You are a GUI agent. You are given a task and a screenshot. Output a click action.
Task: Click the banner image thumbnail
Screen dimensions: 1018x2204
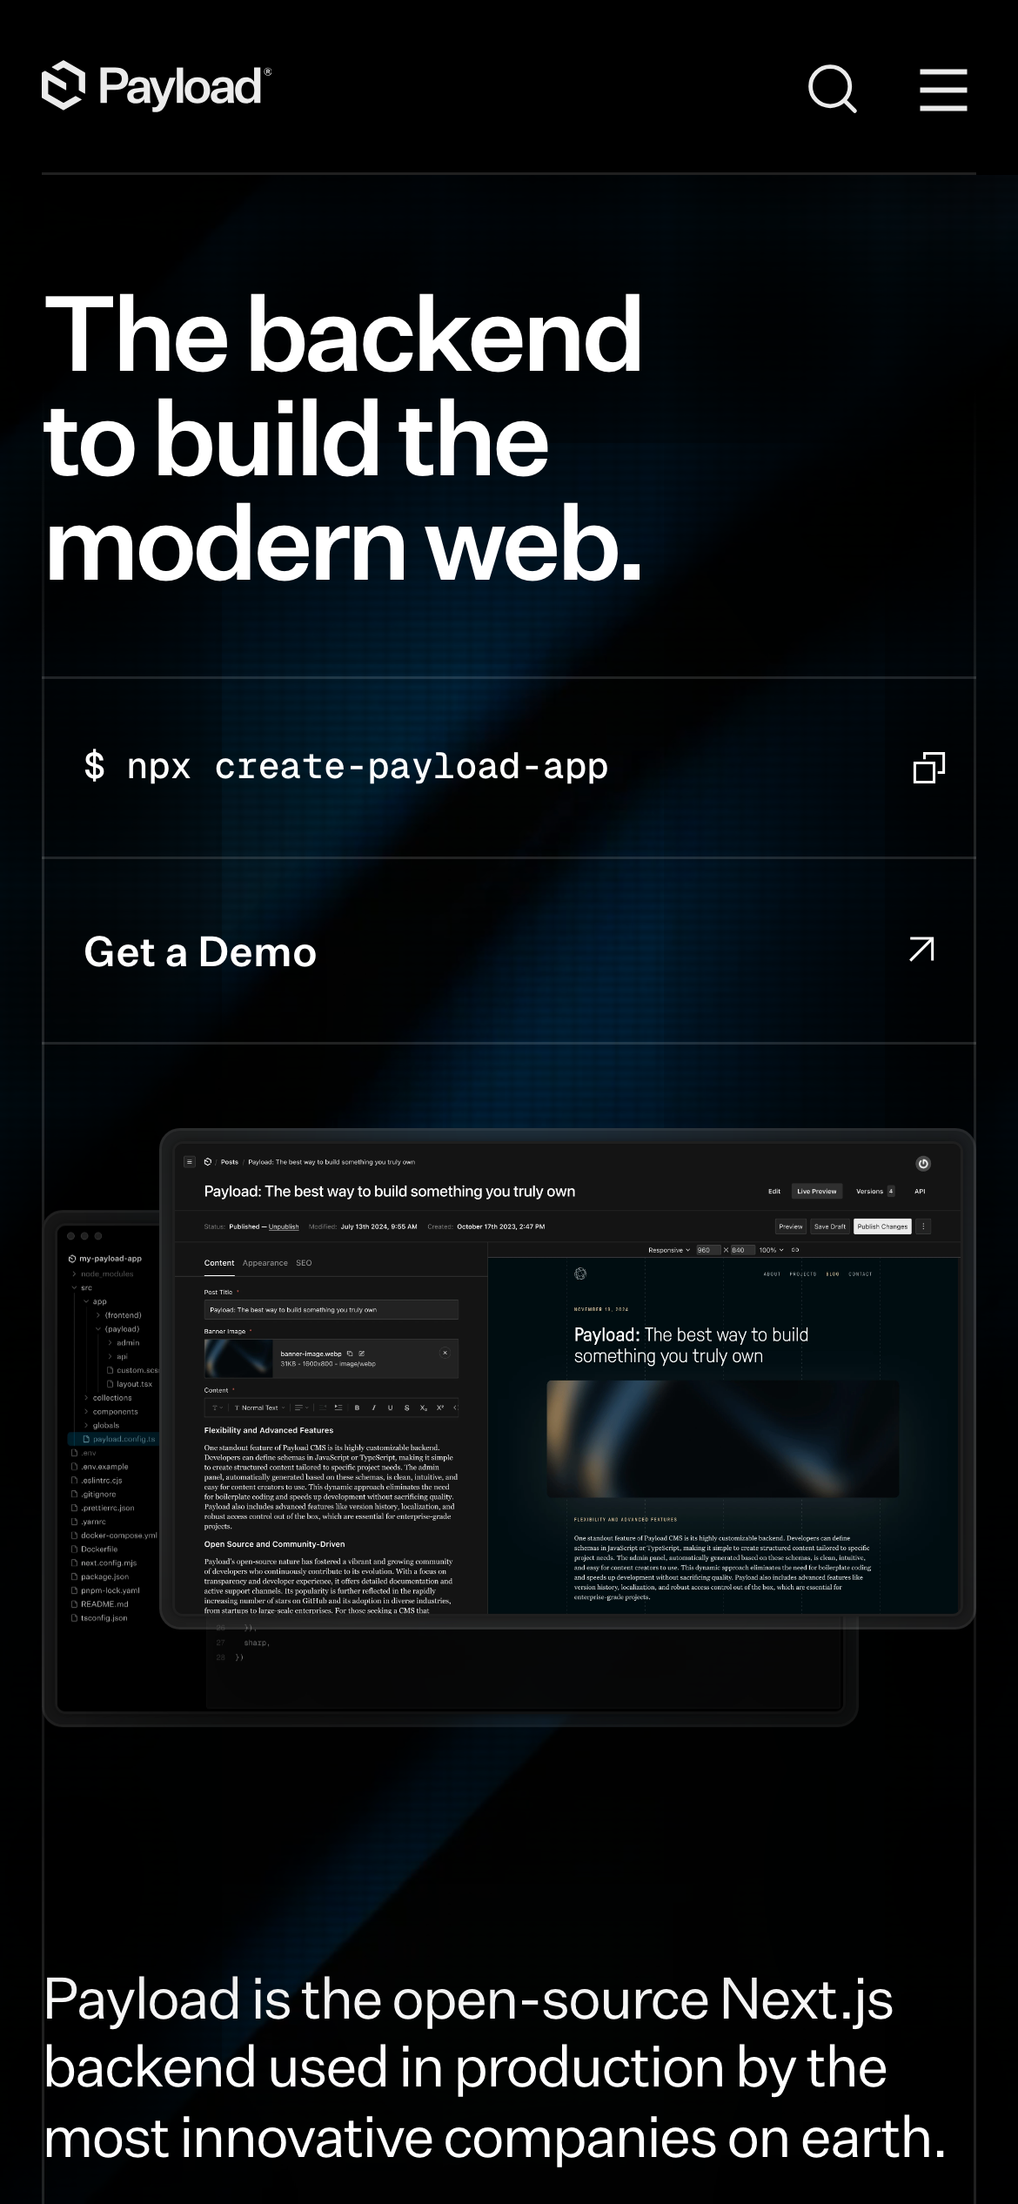238,1358
